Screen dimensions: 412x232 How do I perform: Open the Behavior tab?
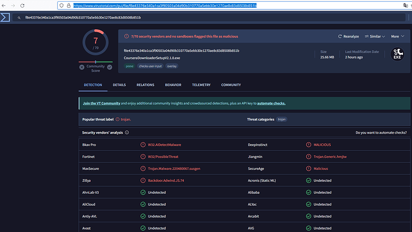[x=173, y=85]
